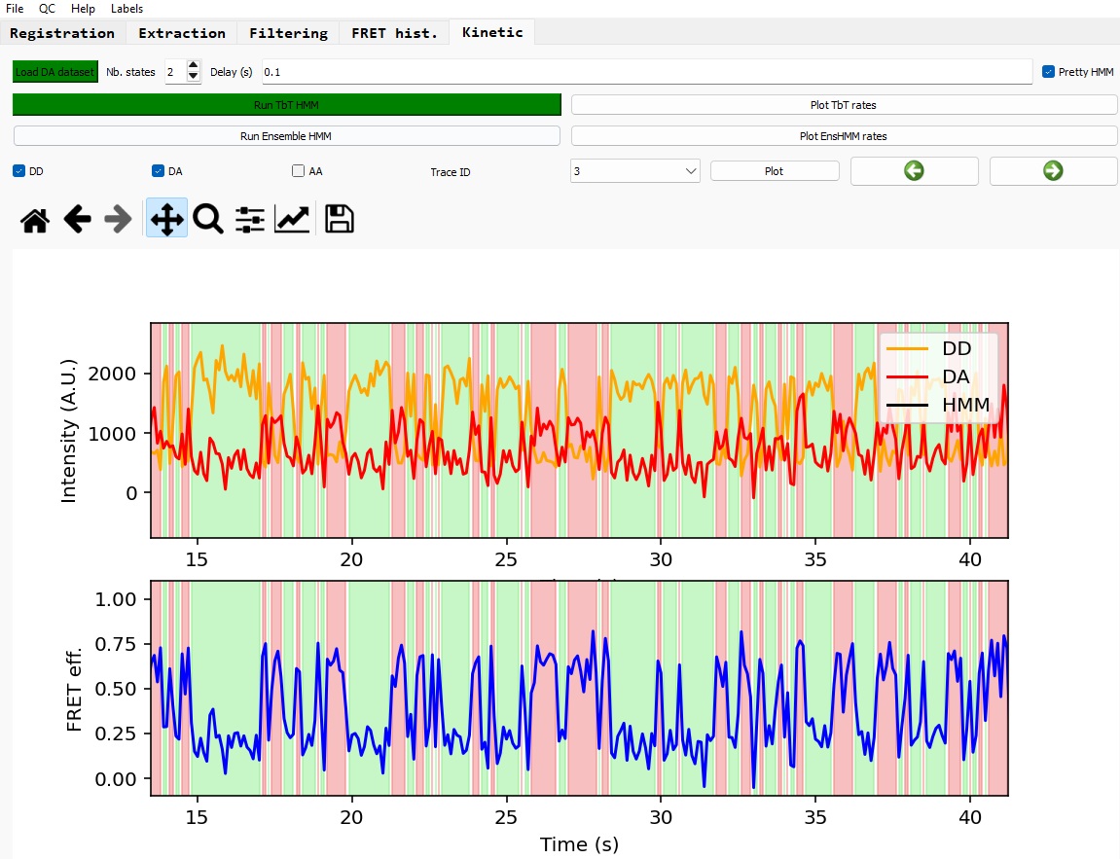This screenshot has width=1120, height=859.
Task: Switch to the FRET hist. tab
Action: [394, 33]
